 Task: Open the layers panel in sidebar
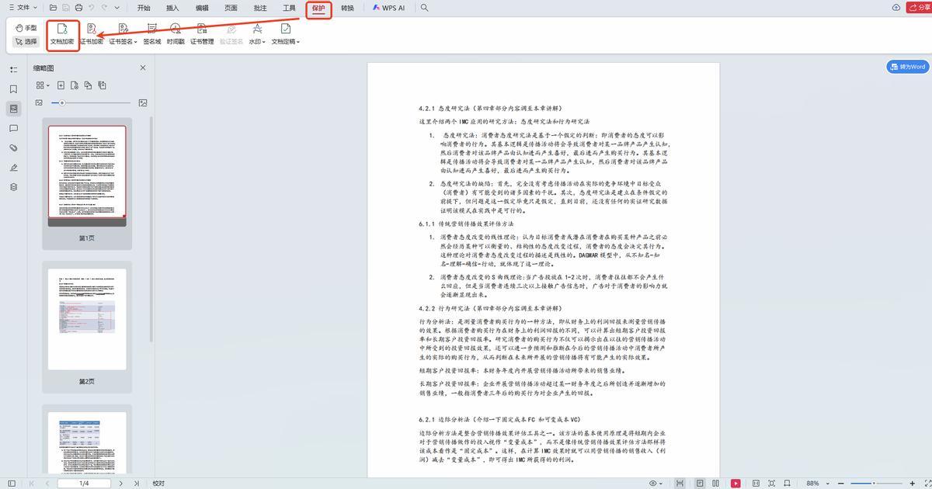click(x=13, y=187)
